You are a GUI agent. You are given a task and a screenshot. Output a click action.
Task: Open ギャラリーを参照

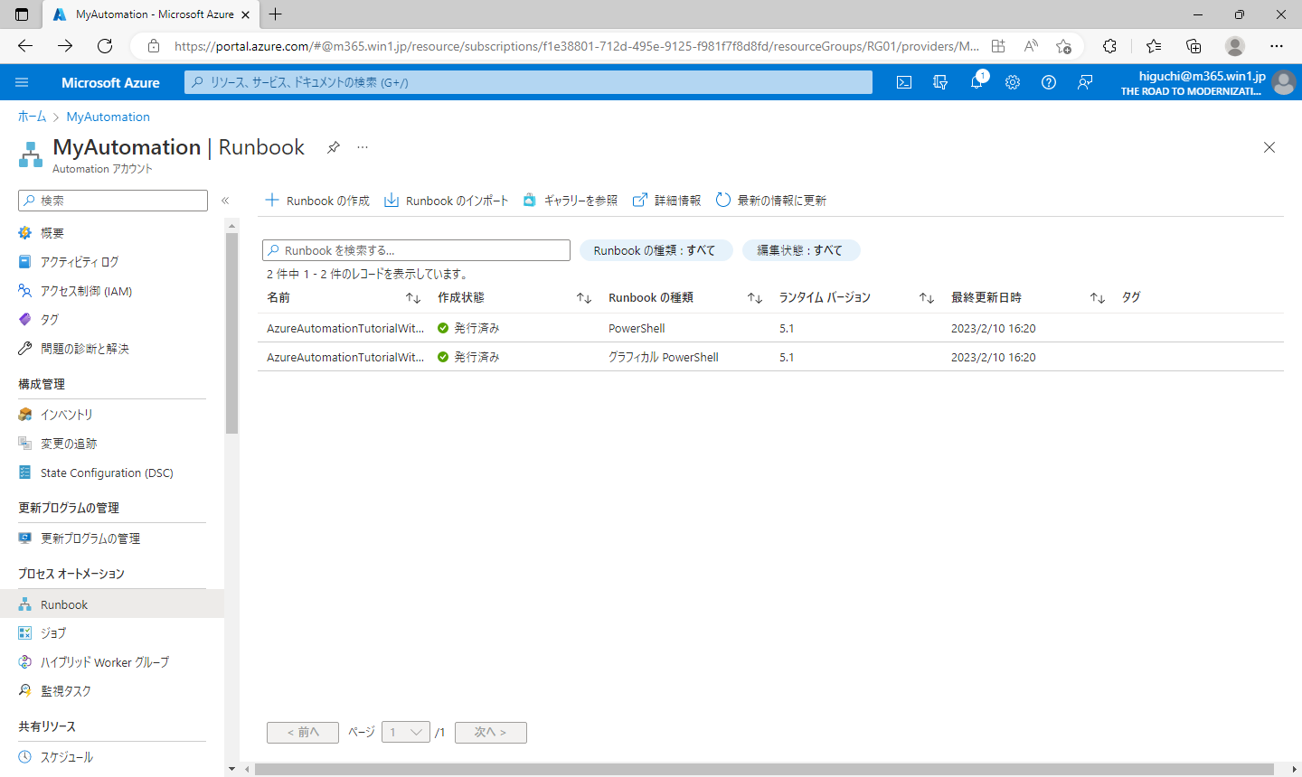coord(571,201)
